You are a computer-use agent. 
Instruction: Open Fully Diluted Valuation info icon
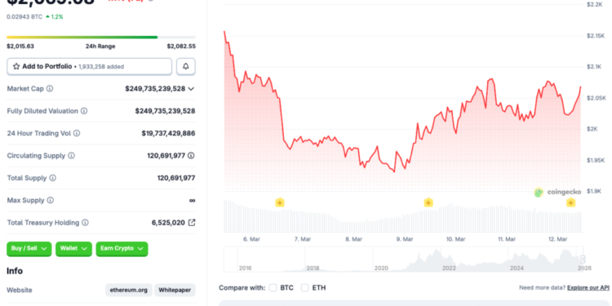(84, 111)
